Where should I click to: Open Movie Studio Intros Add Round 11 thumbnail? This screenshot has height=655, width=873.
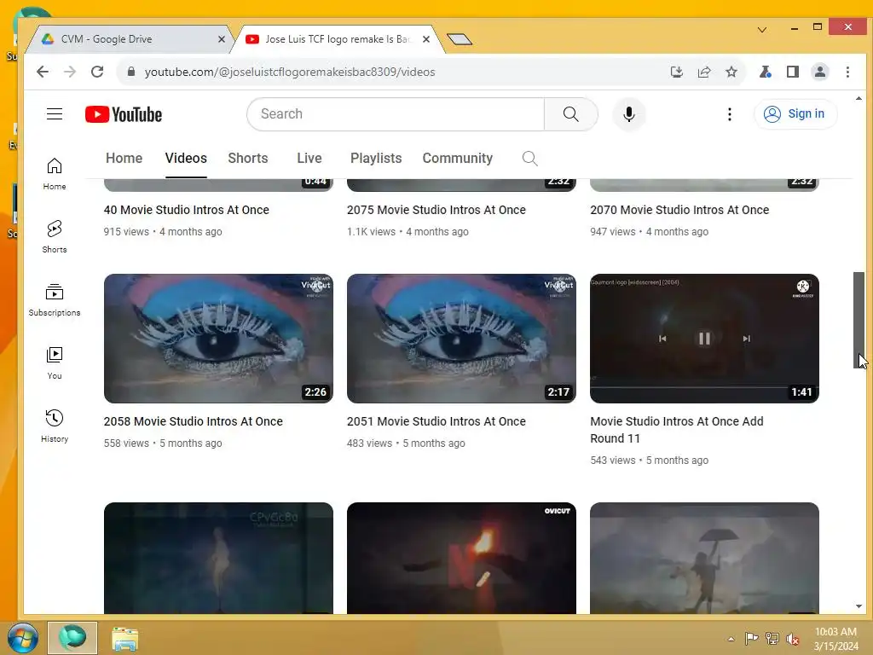(704, 339)
